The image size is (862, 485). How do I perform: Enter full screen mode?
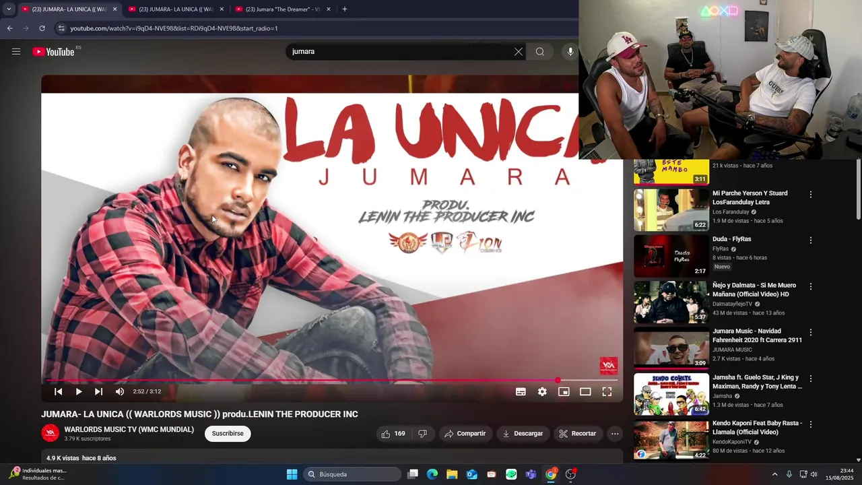607,391
